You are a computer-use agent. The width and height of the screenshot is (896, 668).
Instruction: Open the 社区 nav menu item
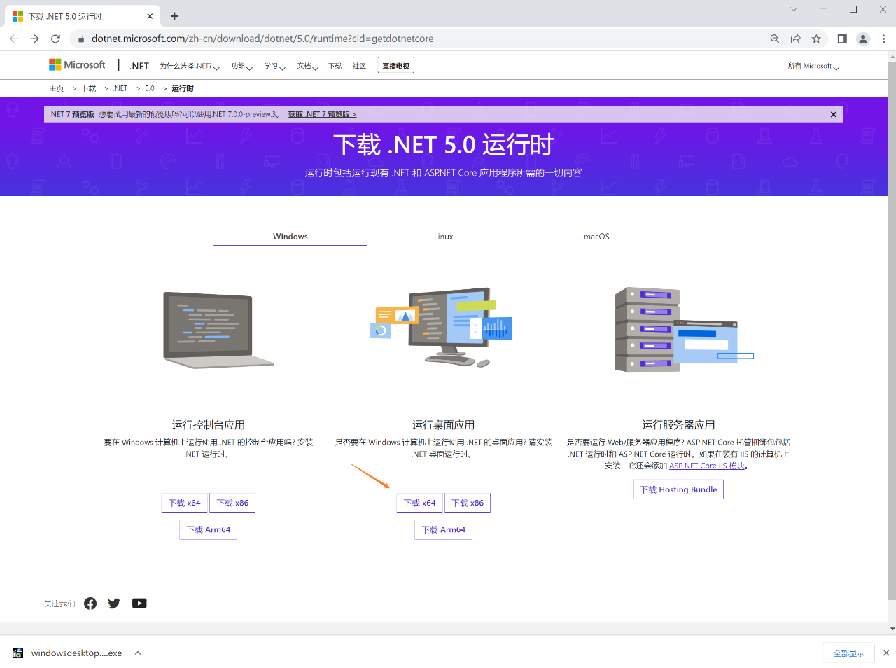[x=359, y=66]
